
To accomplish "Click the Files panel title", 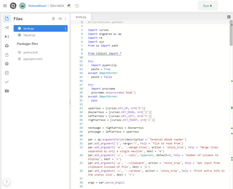I will 18,19.
